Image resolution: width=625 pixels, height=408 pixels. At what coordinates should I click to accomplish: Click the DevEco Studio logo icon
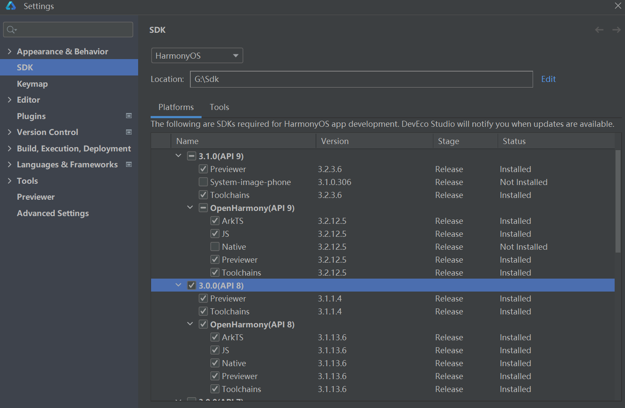pos(11,6)
